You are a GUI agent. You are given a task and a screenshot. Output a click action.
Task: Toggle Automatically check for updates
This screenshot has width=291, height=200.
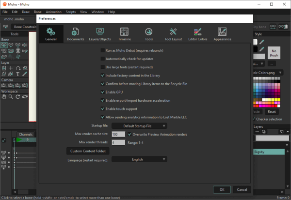102,59
